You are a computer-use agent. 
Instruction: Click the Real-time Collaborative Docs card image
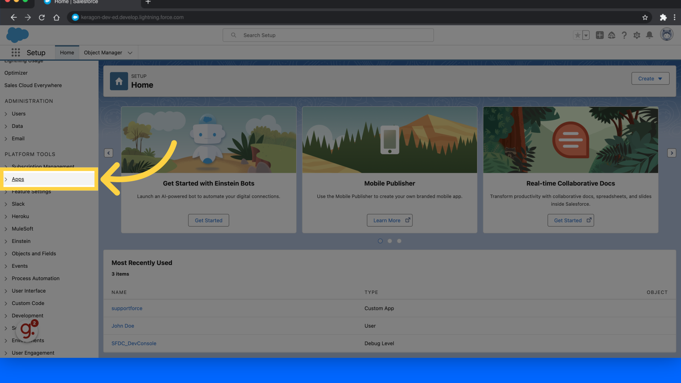[571, 140]
